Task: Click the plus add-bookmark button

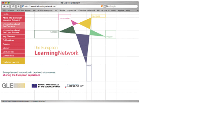Action: coord(18,6)
